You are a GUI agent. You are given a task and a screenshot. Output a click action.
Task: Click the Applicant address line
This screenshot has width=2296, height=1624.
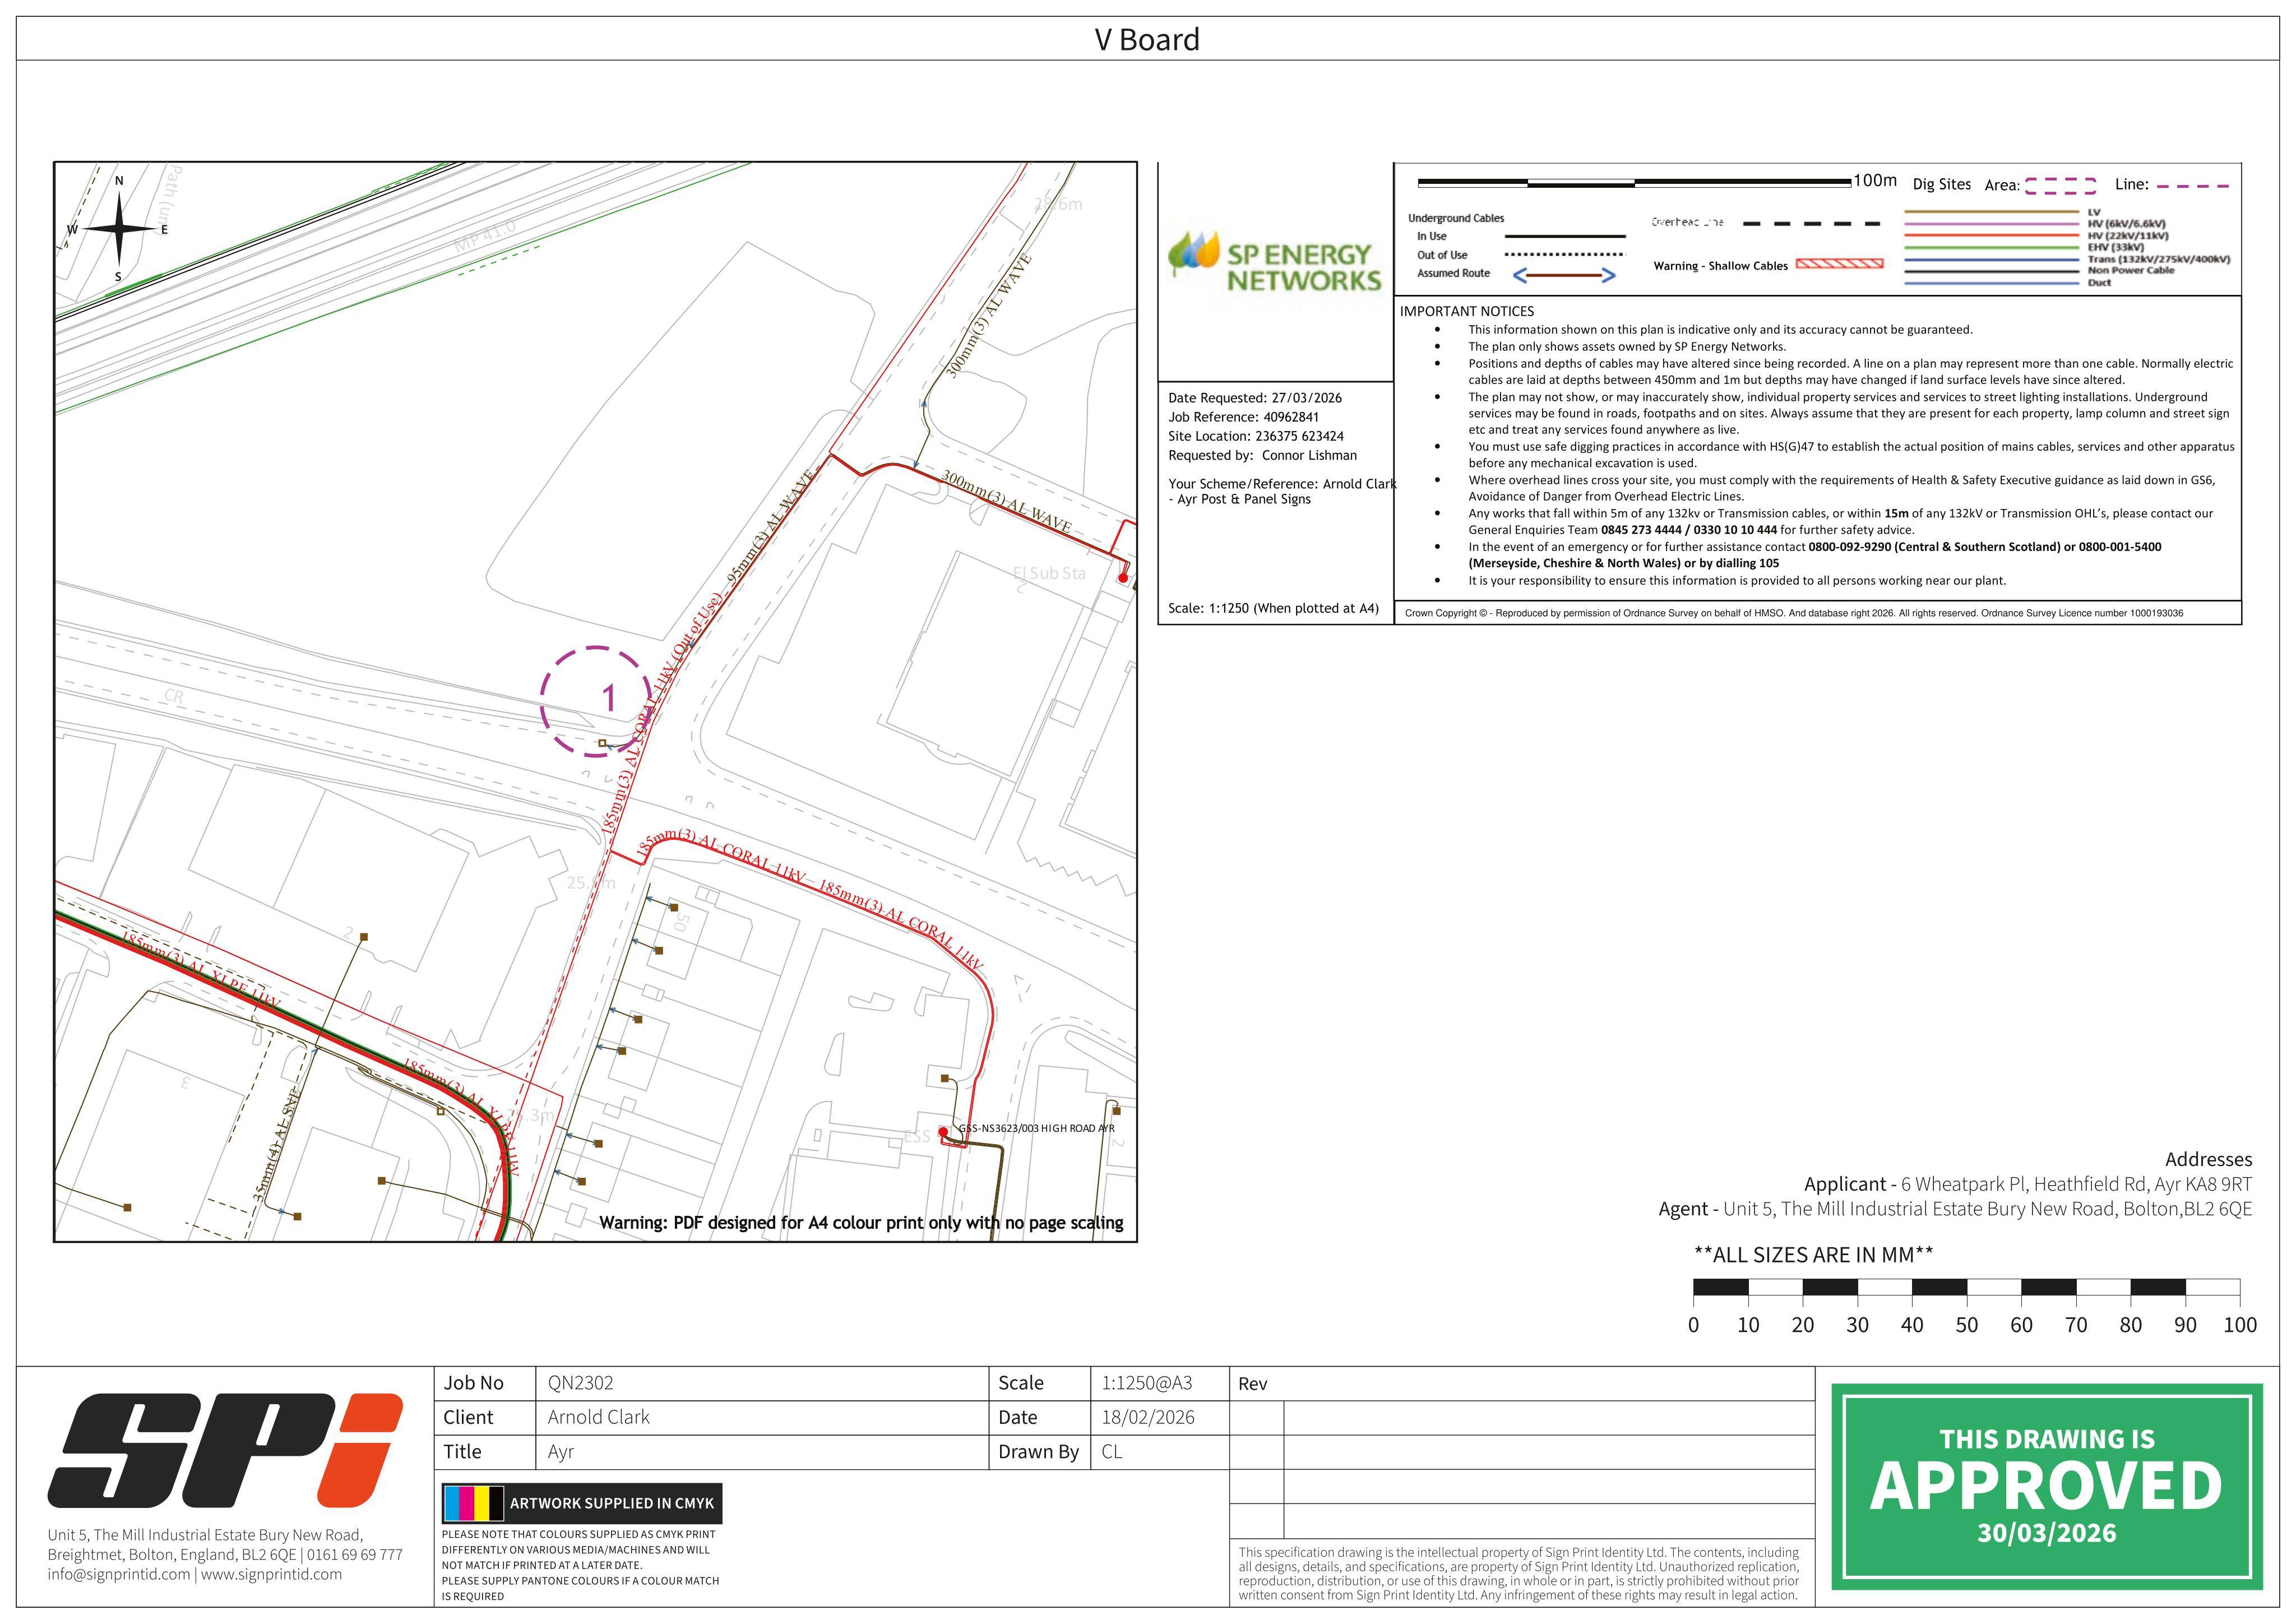point(2028,1184)
